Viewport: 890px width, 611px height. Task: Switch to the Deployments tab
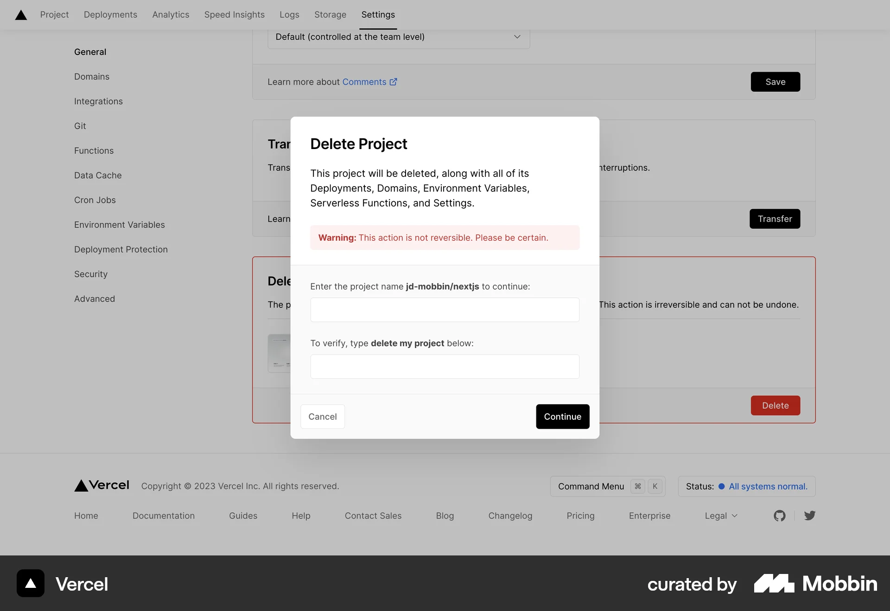pyautogui.click(x=110, y=15)
